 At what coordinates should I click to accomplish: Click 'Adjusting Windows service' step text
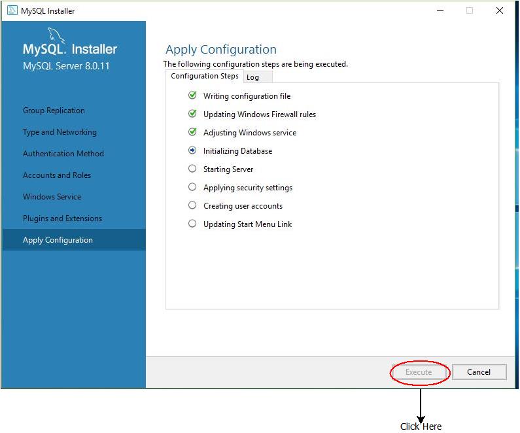pos(250,133)
